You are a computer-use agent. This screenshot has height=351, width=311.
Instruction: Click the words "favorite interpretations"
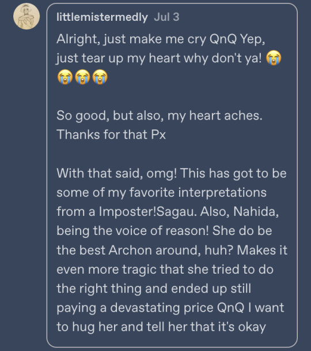[198, 193]
